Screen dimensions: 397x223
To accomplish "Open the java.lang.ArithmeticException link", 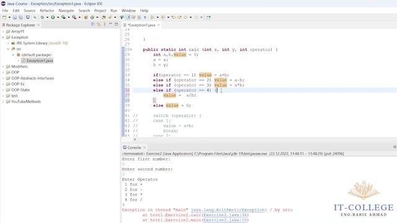I will tap(228, 210).
